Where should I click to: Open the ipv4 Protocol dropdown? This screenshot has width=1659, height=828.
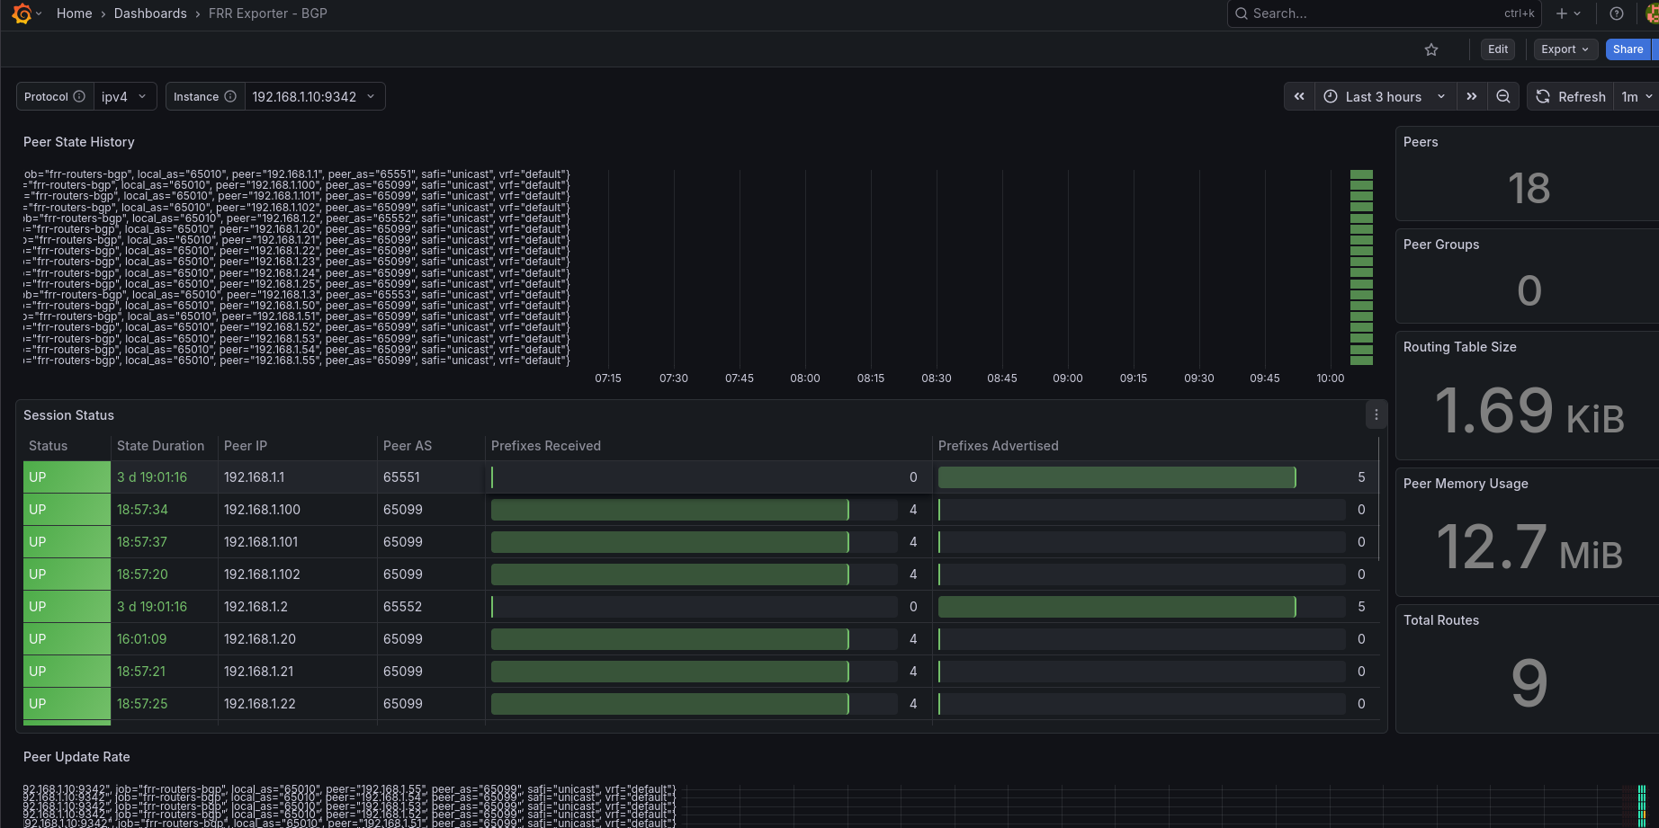[x=124, y=96]
